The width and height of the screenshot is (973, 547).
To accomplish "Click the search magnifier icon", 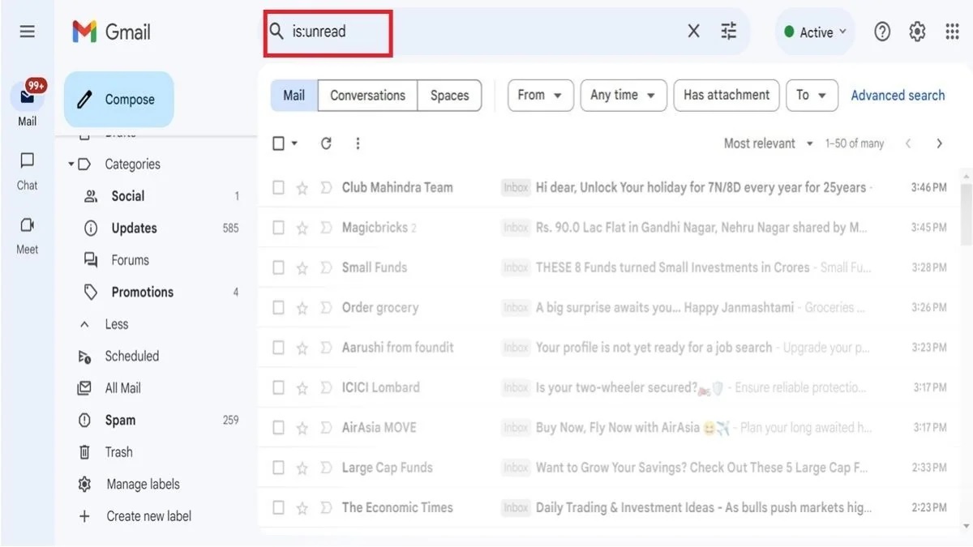I will point(277,32).
